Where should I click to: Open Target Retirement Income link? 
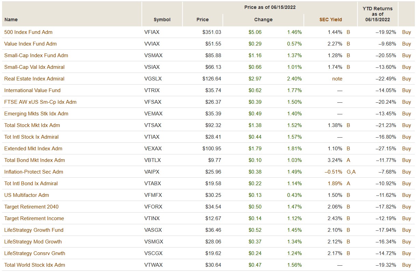(34, 218)
